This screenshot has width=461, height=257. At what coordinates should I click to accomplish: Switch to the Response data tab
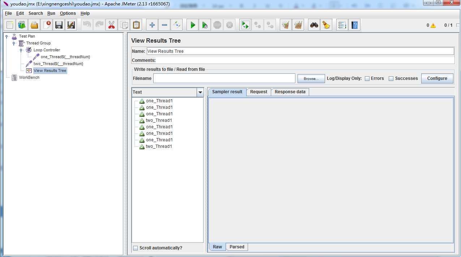(x=290, y=92)
